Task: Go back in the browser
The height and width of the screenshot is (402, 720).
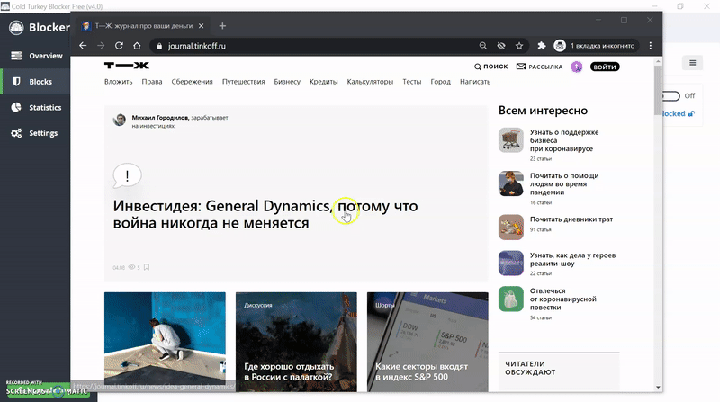Action: [83, 46]
